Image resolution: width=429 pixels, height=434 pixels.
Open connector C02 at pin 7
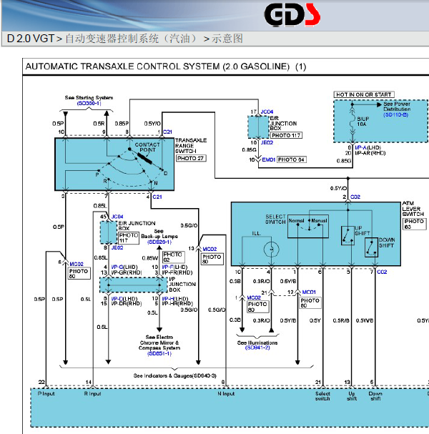pyautogui.click(x=382, y=272)
